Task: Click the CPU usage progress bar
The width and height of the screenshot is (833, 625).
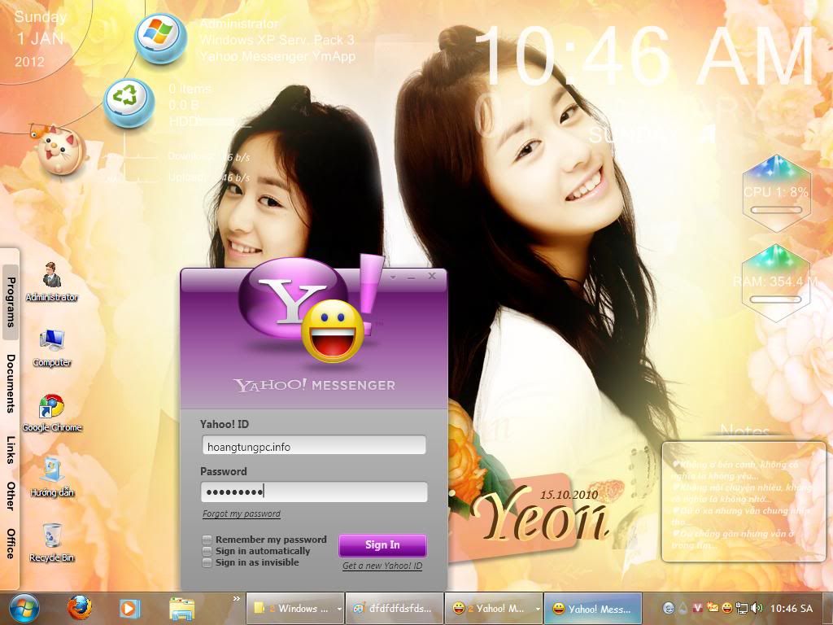Action: click(776, 211)
